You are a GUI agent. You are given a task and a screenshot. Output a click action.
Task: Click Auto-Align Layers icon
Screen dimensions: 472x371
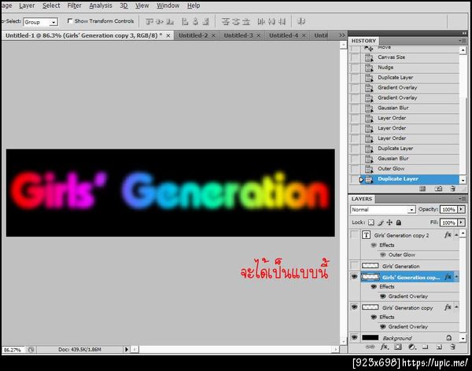tap(301, 22)
